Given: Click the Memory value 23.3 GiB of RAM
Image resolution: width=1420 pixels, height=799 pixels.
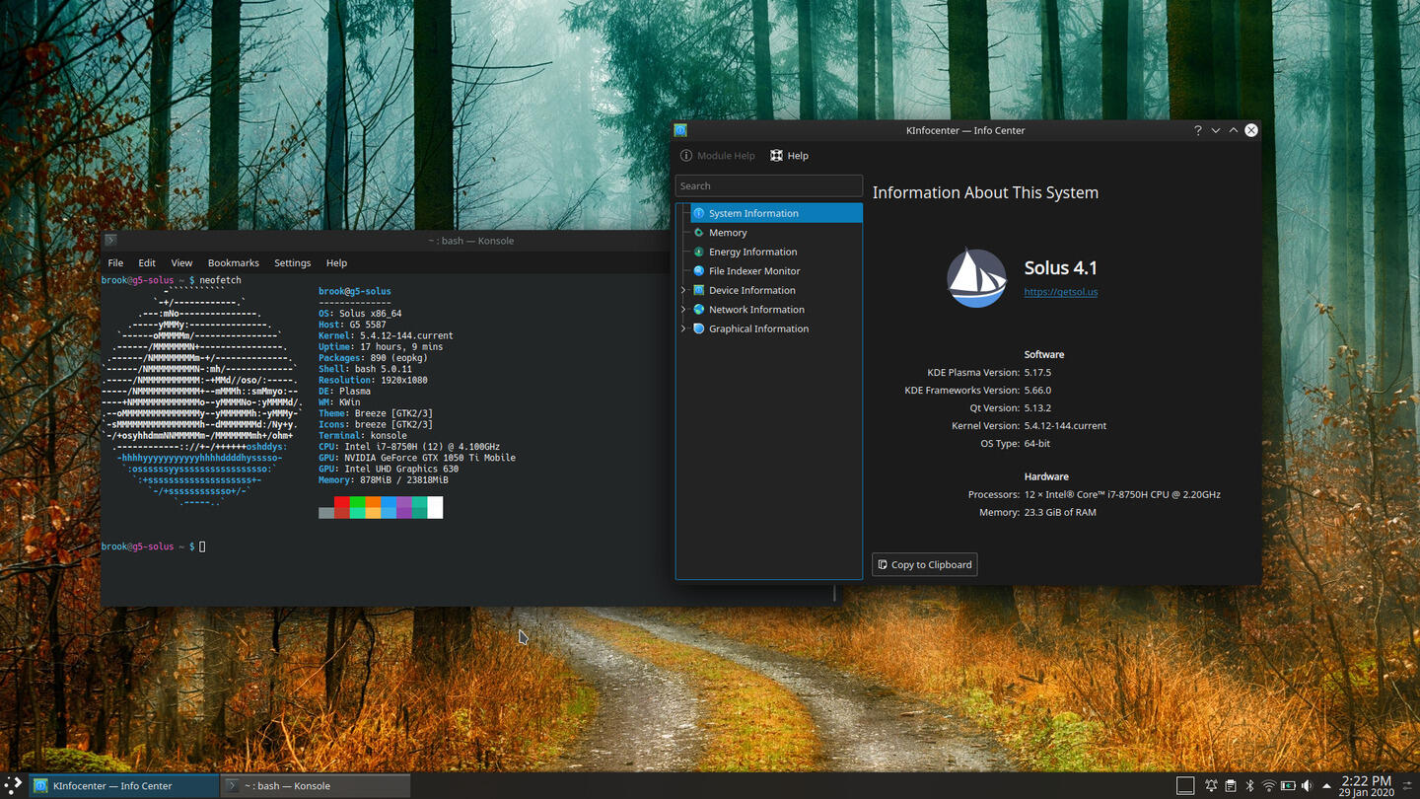Looking at the screenshot, I should point(1060,512).
